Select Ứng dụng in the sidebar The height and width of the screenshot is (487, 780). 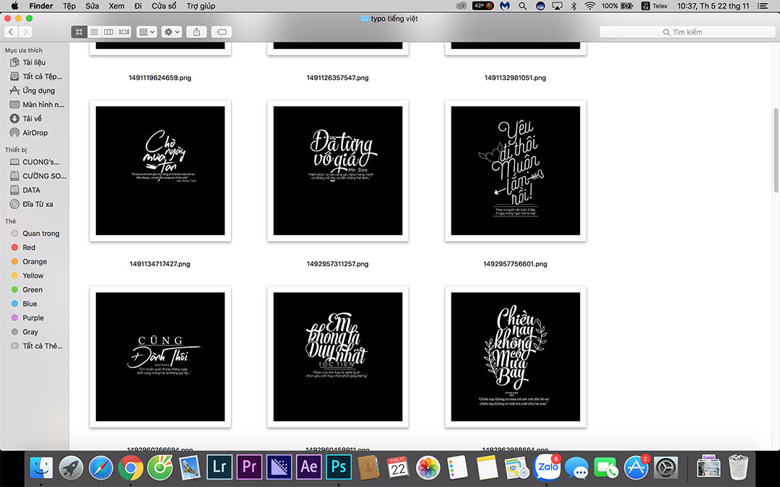click(x=38, y=90)
